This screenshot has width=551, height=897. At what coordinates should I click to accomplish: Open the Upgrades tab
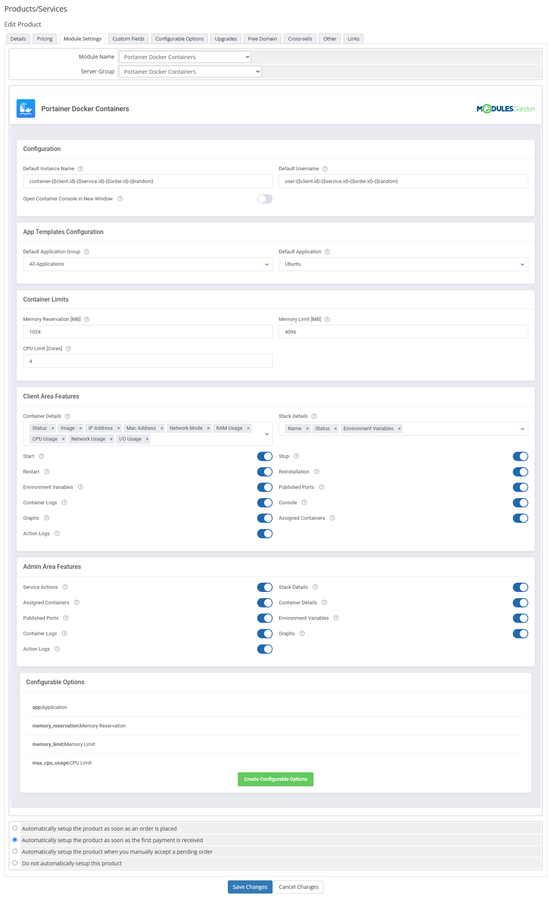[226, 39]
